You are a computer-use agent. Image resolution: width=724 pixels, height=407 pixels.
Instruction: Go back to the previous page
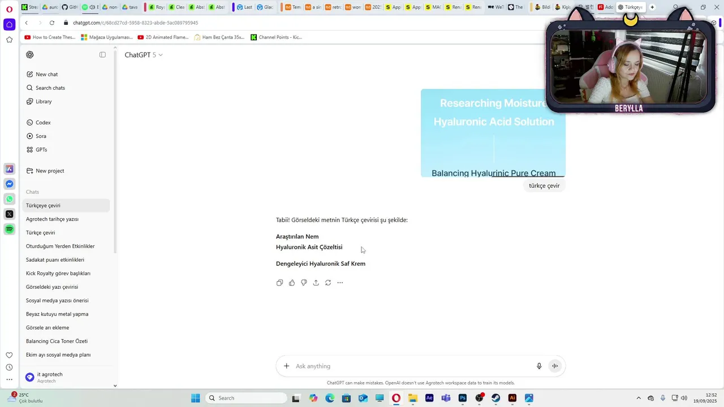coord(27,23)
